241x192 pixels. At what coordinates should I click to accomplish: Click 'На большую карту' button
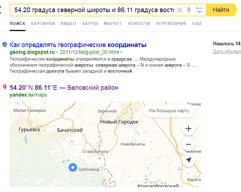(169, 111)
